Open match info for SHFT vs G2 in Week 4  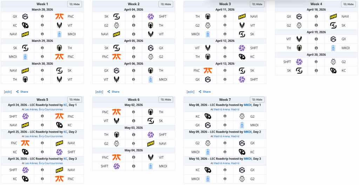point(316,61)
